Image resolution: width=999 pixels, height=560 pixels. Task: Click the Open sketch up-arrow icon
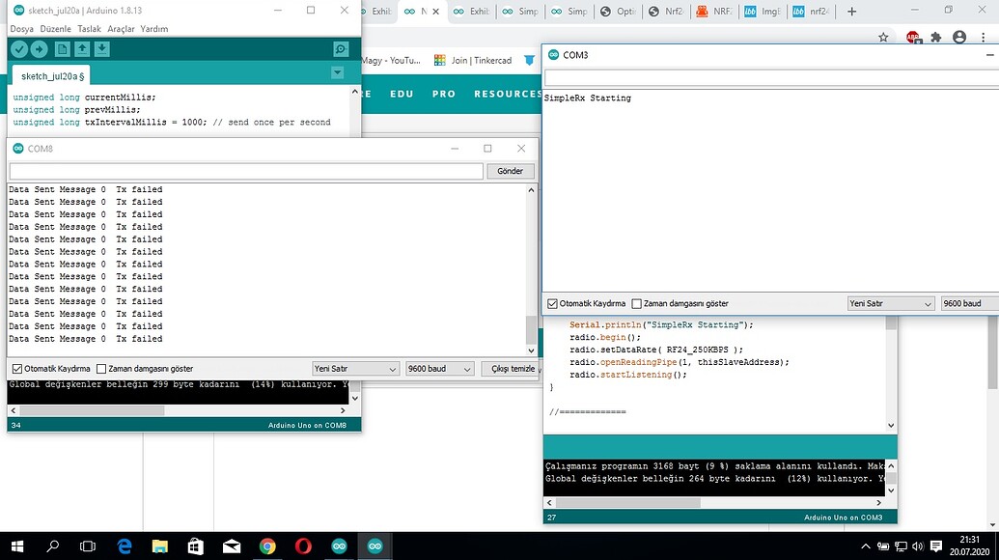[83, 49]
